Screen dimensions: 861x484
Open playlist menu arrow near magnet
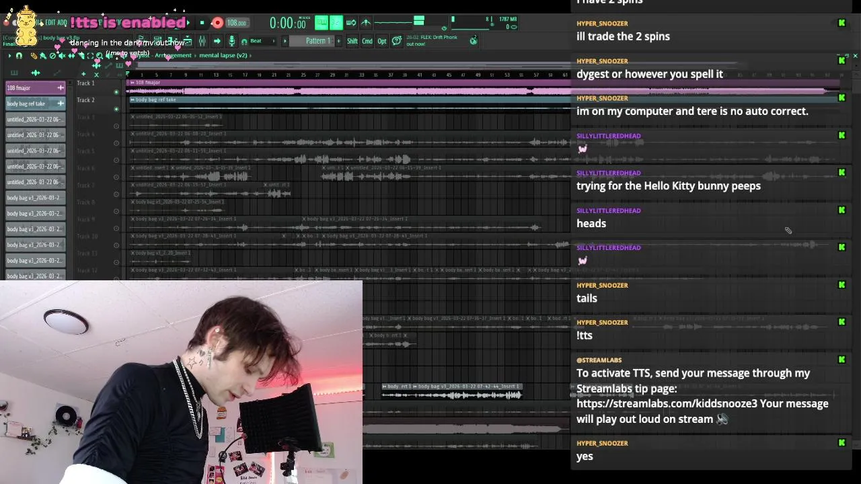click(9, 56)
